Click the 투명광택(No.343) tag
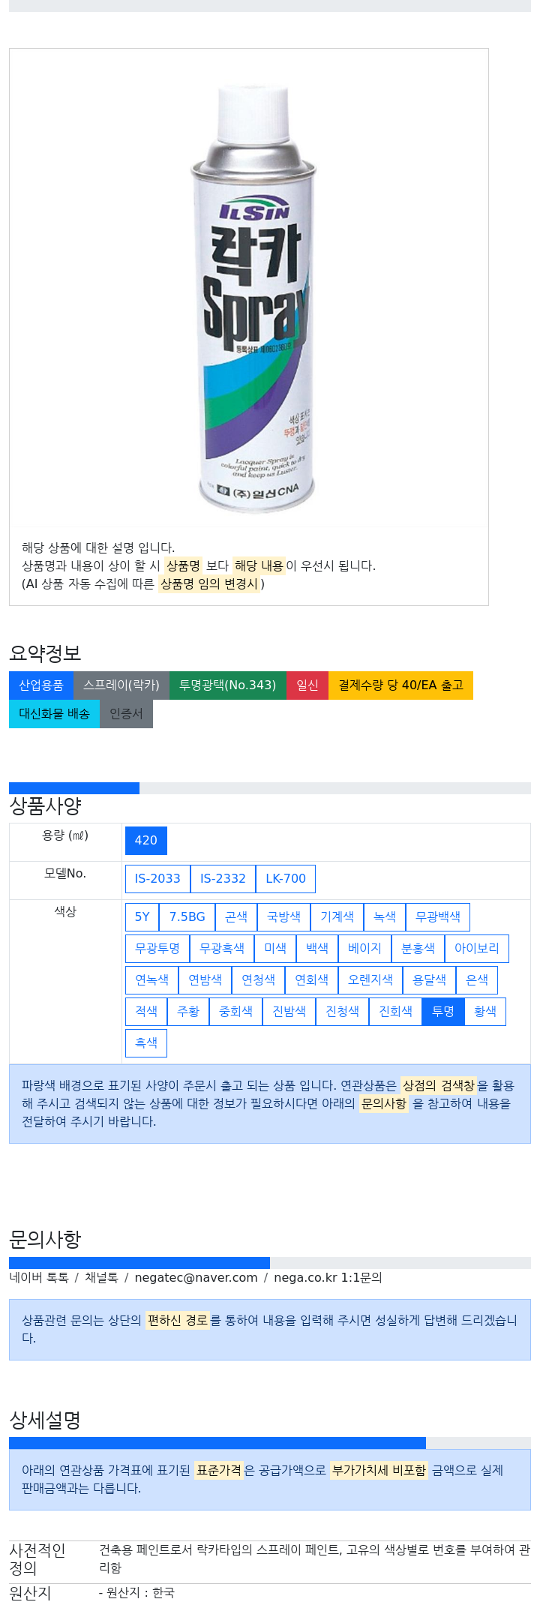Viewport: 540px width, 1608px height. (228, 685)
